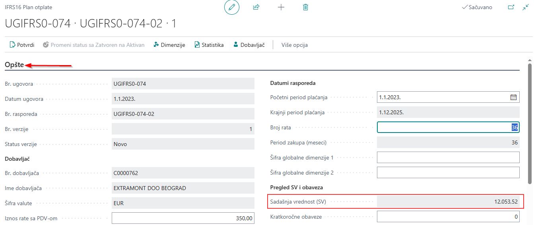Click Šifra valute value EUR
Viewport: 534px width, 225px height.
(183, 203)
